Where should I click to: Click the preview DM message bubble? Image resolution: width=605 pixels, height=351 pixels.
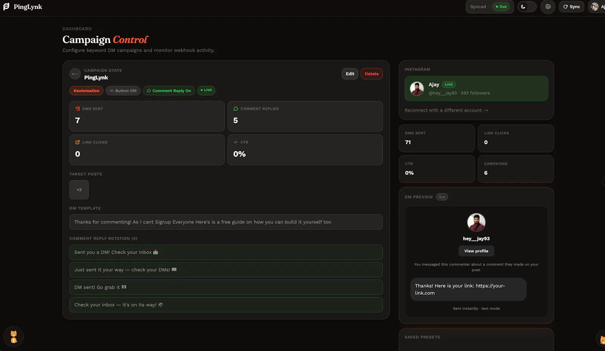468,289
